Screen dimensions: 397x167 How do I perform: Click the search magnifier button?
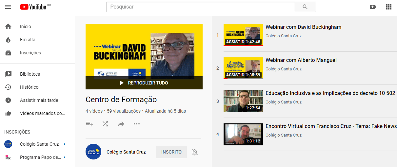point(305,7)
